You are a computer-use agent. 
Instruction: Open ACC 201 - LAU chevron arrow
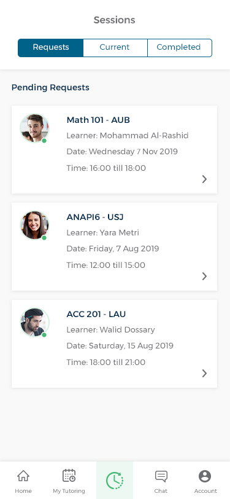(x=205, y=373)
